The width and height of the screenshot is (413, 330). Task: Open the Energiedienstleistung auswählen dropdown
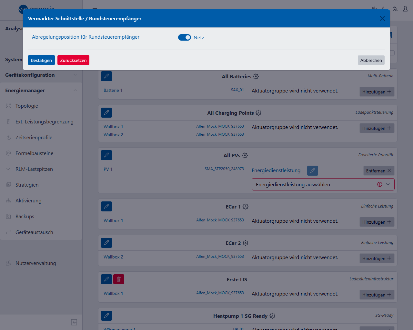click(323, 184)
